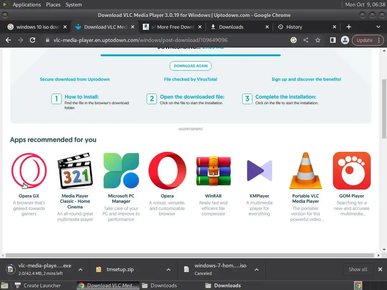
Task: Open a new browser tab
Action: tap(349, 27)
